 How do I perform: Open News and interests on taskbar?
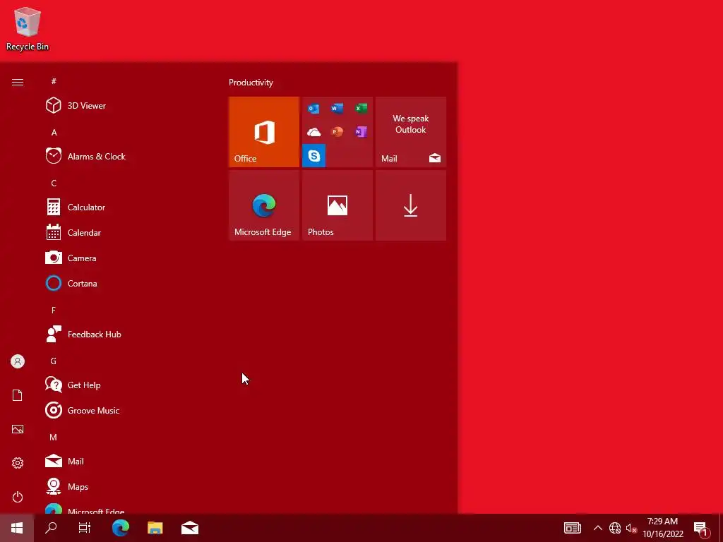pos(572,528)
